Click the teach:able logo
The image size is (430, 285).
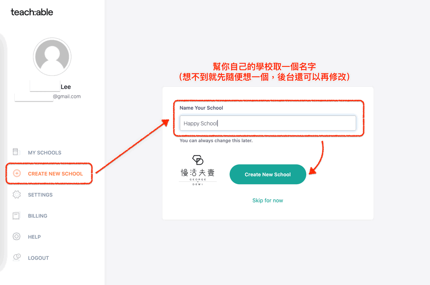click(32, 12)
